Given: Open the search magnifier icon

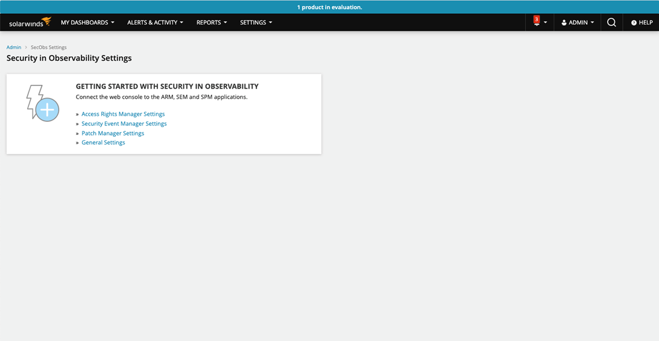Looking at the screenshot, I should pos(611,22).
